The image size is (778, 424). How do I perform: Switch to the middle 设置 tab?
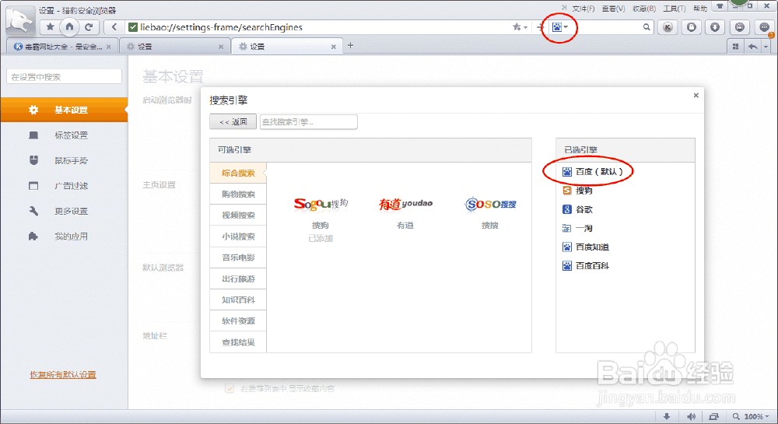[x=176, y=47]
